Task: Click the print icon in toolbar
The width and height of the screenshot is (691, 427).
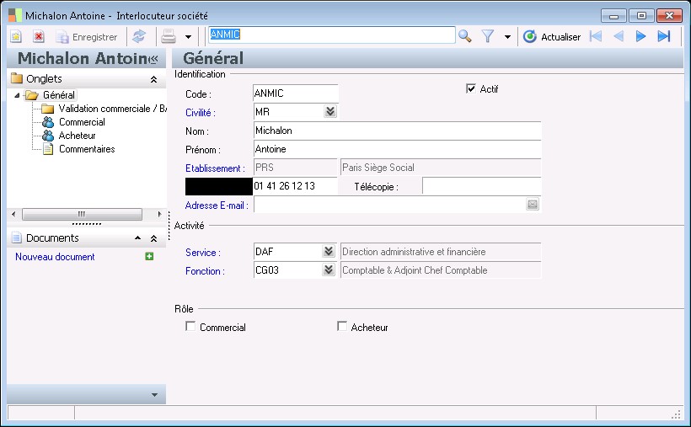Action: (169, 37)
